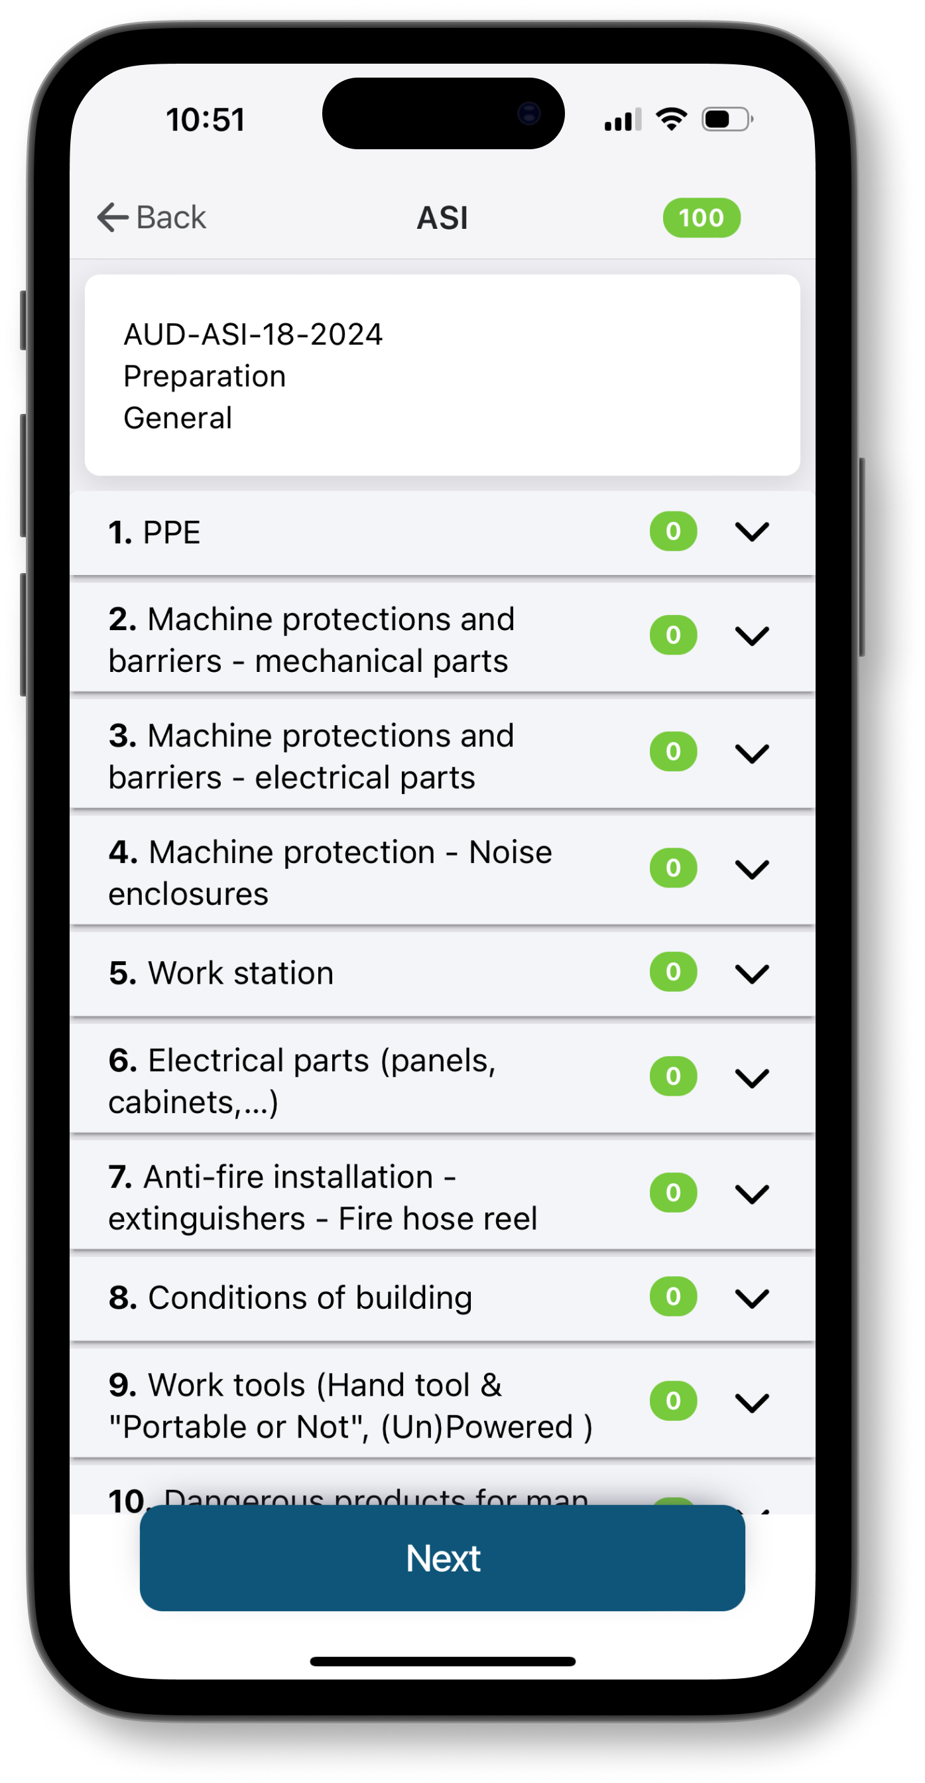Open Work tools (Hand tool) section row
925x1783 pixels.
[x=312, y=1405]
